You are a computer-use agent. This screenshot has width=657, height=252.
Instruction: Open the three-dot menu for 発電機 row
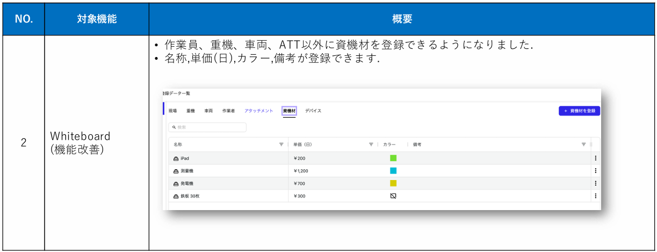point(595,183)
